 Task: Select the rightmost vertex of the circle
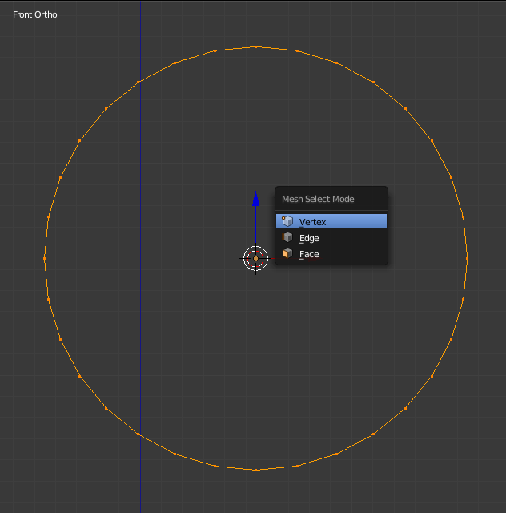tap(467, 258)
